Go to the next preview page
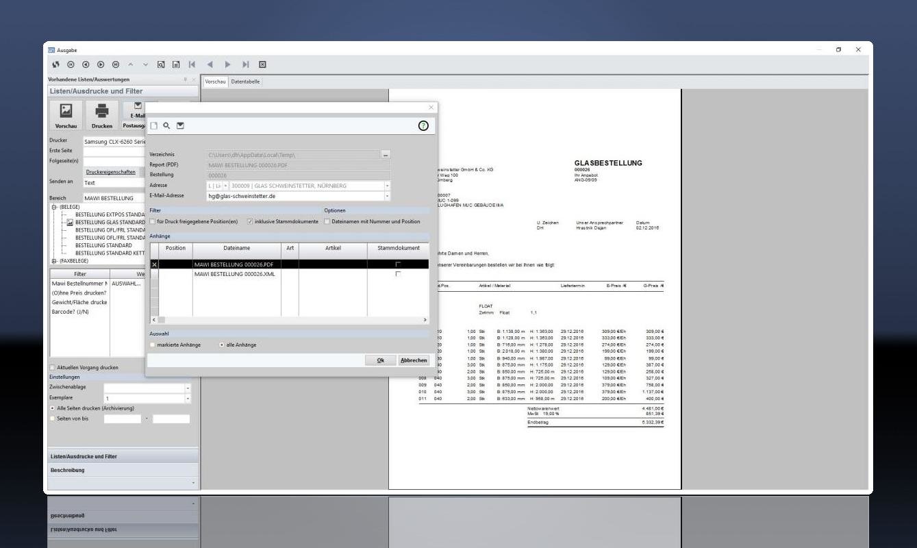 (229, 65)
